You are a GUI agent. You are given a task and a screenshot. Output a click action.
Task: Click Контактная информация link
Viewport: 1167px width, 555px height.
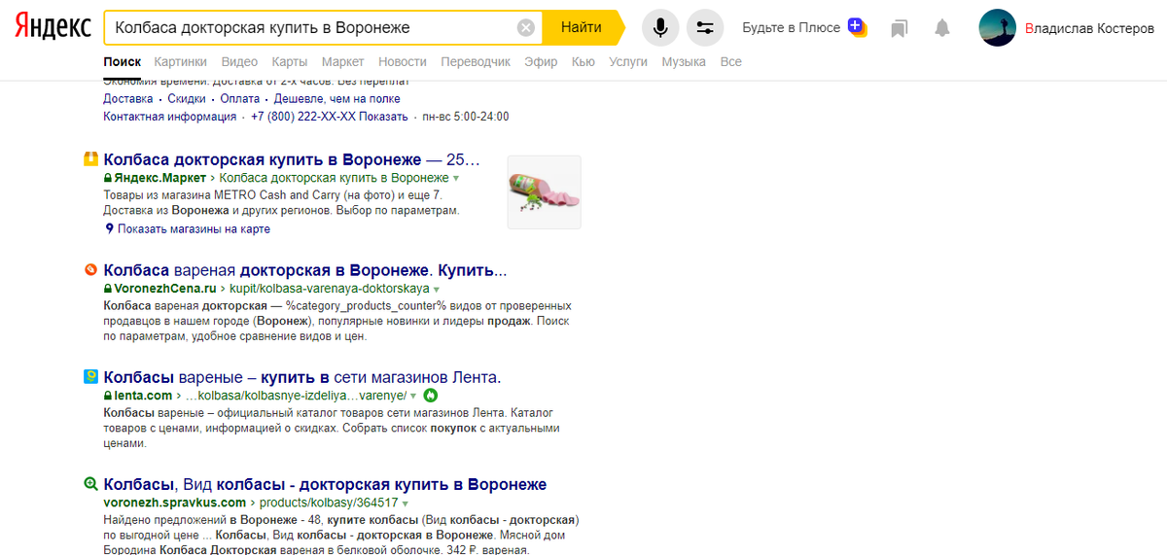pos(169,117)
